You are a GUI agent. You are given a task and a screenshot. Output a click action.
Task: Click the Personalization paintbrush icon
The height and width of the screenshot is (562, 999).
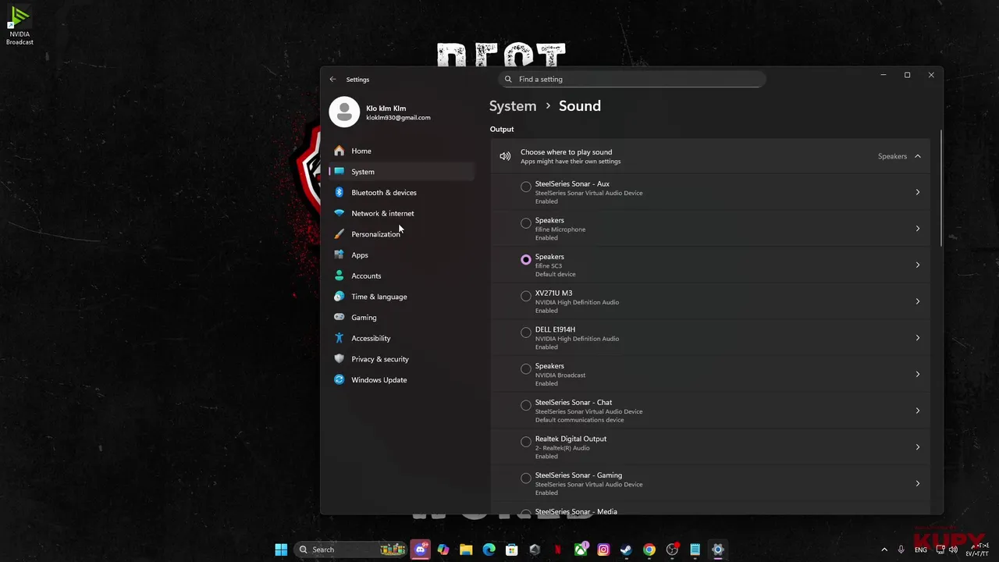(339, 234)
